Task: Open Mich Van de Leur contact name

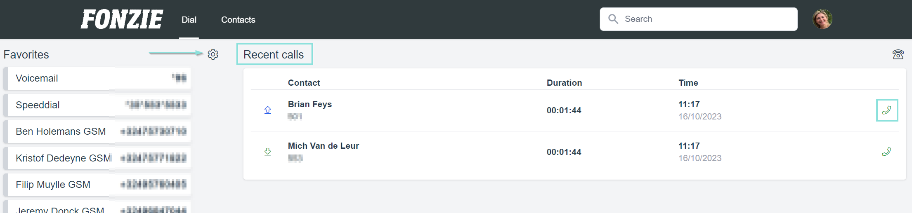Action: tap(324, 146)
